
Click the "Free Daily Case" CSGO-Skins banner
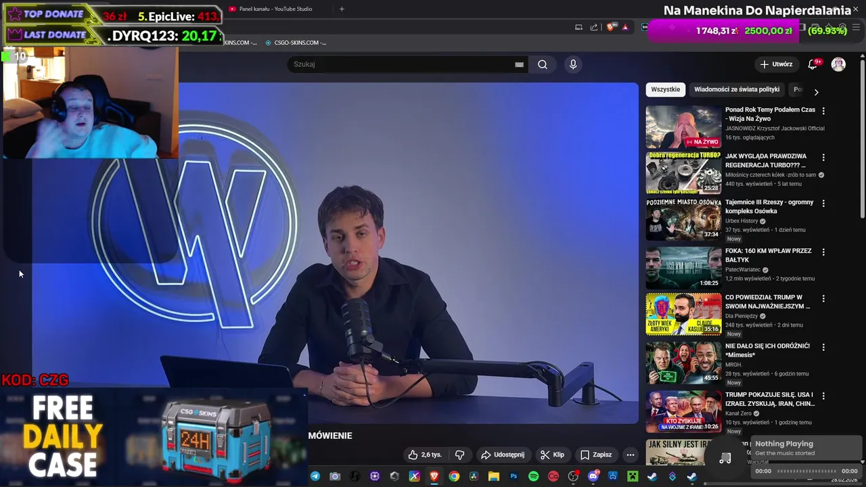[x=154, y=437]
